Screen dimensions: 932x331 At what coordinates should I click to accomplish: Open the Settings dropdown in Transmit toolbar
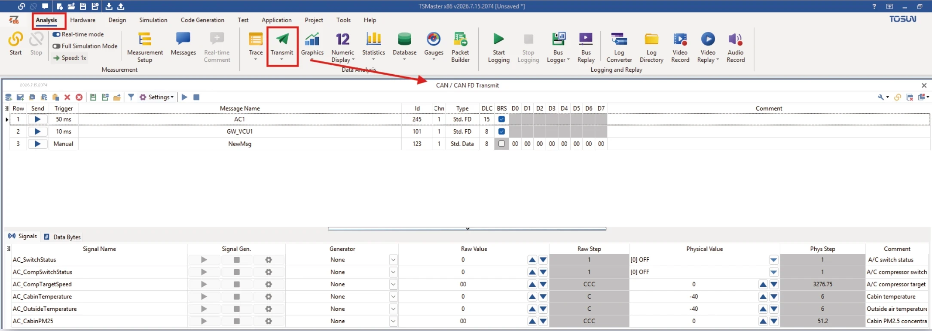(157, 97)
